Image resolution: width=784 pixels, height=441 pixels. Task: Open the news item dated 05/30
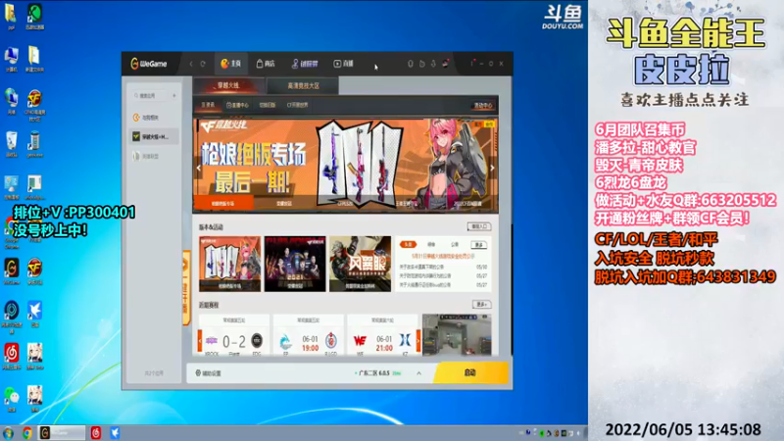443,267
